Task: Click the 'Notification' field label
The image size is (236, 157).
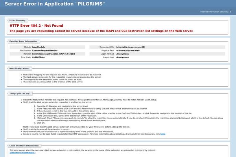Action: 26,51
